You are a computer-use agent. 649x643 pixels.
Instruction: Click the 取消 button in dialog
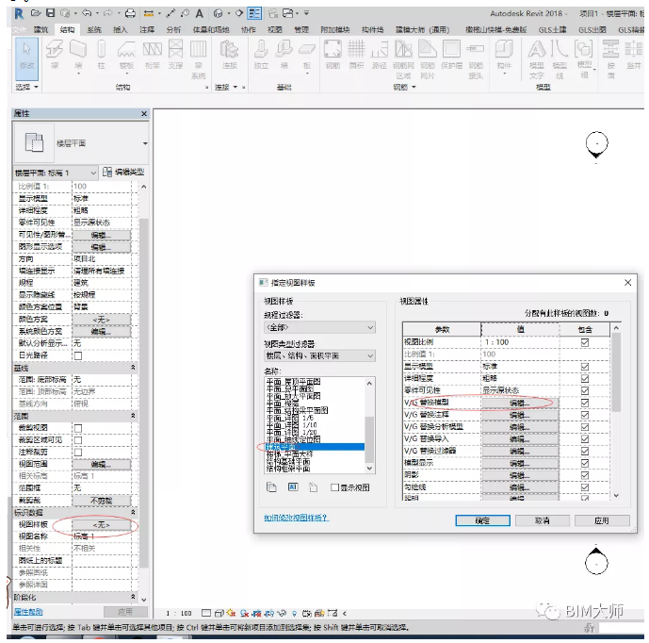pos(543,520)
